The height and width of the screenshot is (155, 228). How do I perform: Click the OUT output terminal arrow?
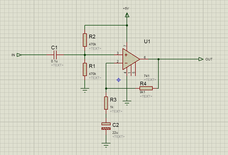(201, 59)
